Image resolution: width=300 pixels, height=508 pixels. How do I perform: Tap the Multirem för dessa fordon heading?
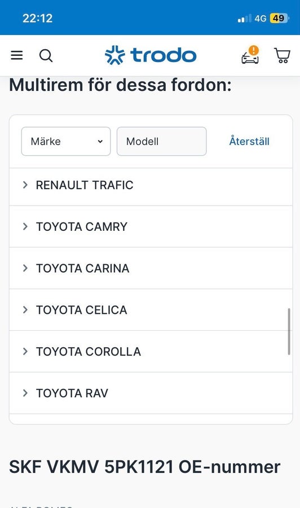tap(120, 85)
